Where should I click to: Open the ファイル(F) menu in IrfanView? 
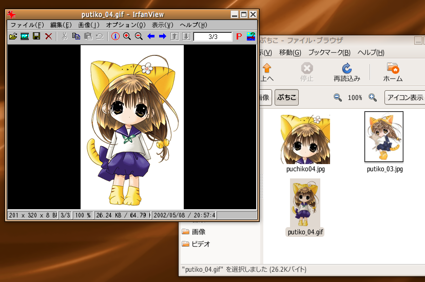point(27,25)
